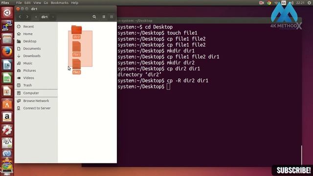Select the file1 document icon
Image resolution: width=313 pixels, height=176 pixels.
tap(76, 46)
